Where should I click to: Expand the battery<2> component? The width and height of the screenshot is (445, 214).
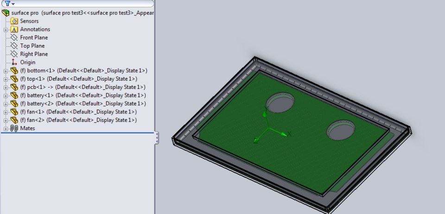pyautogui.click(x=6, y=104)
